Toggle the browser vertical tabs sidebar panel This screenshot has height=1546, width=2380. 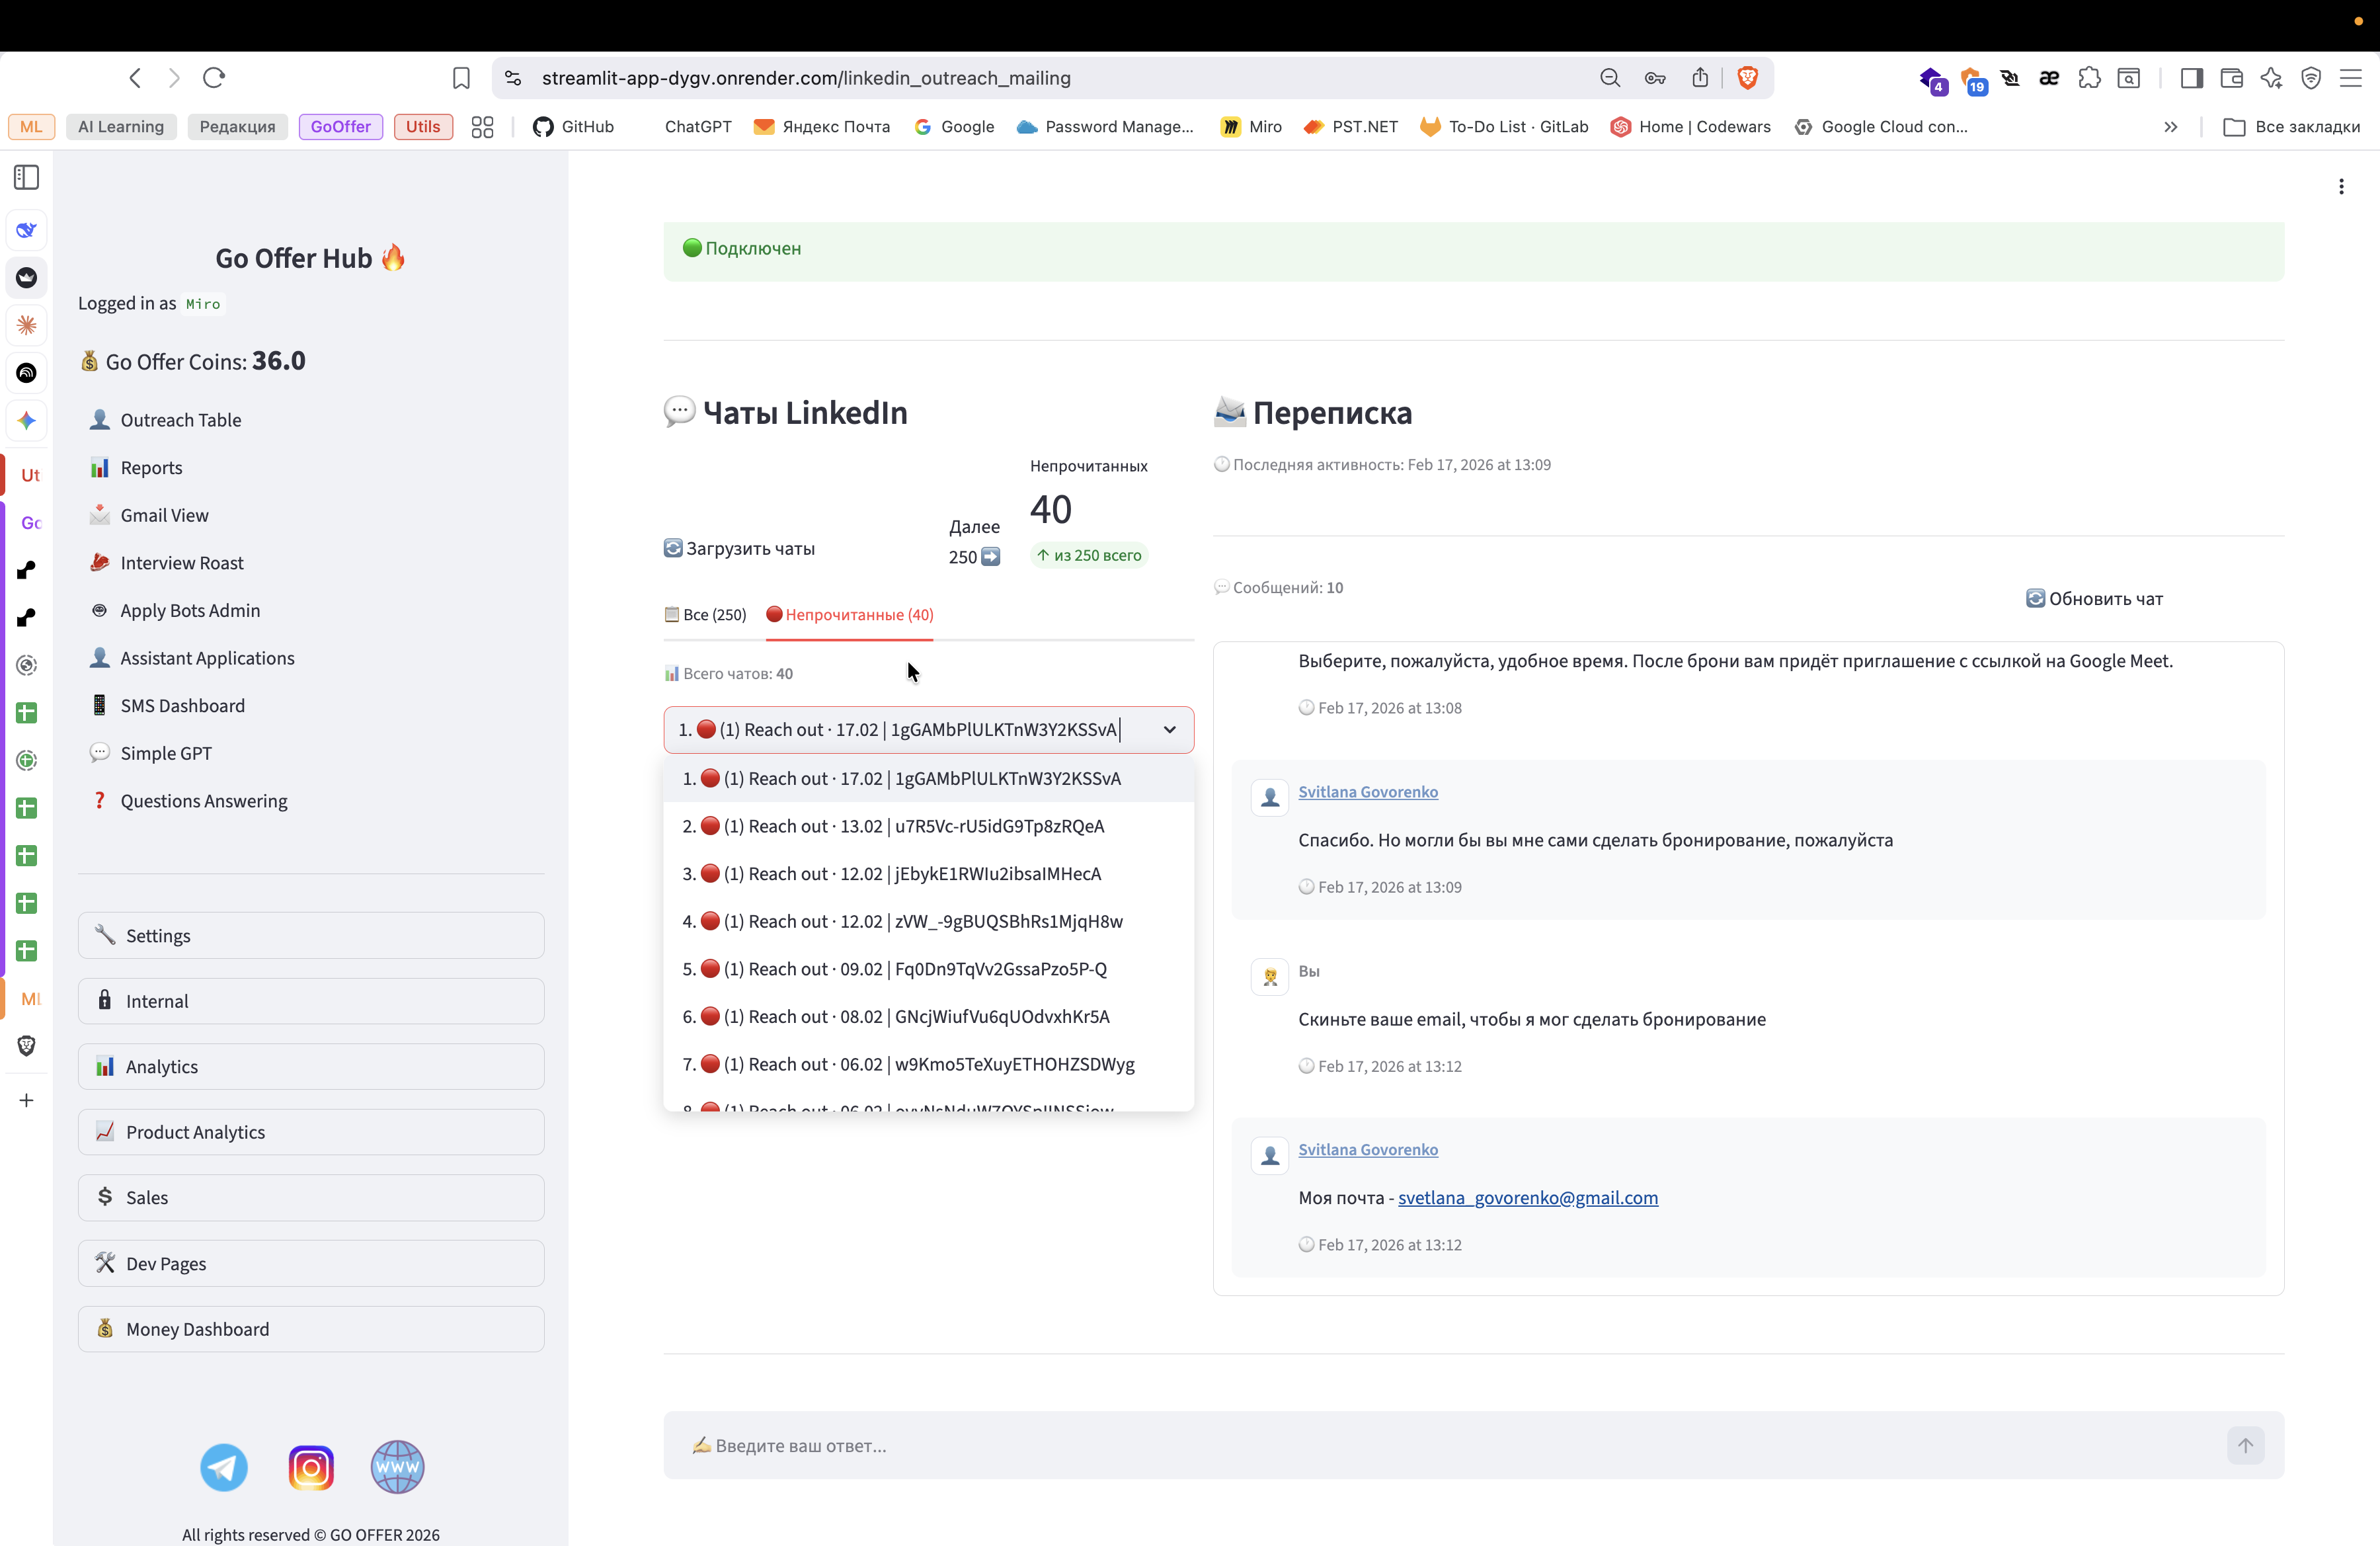pos(27,177)
